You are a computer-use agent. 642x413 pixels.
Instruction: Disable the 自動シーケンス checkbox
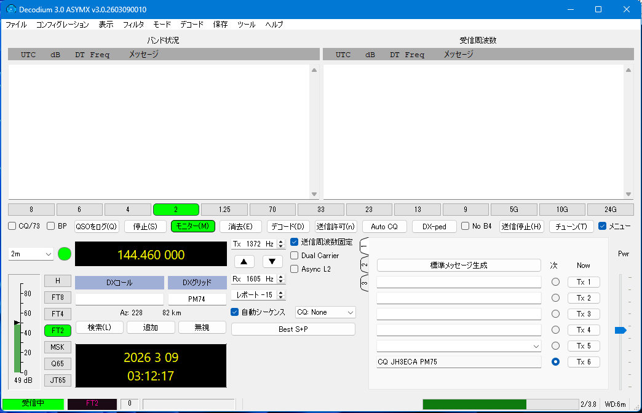point(235,312)
